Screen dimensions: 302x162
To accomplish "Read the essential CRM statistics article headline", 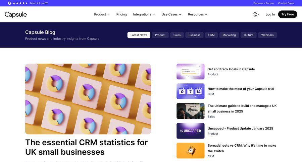I will pos(87,147).
